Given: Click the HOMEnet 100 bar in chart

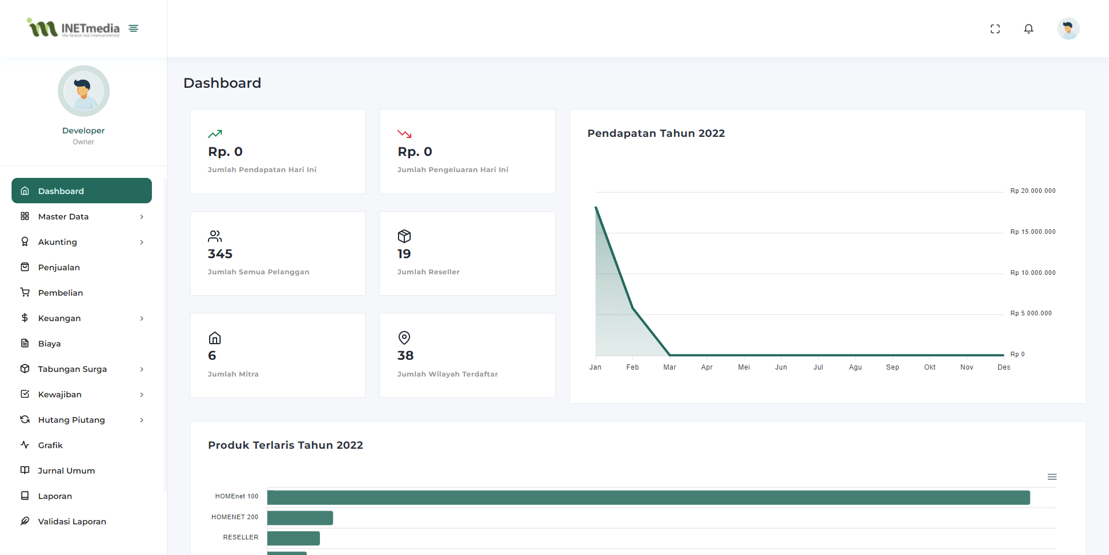Looking at the screenshot, I should pos(648,497).
